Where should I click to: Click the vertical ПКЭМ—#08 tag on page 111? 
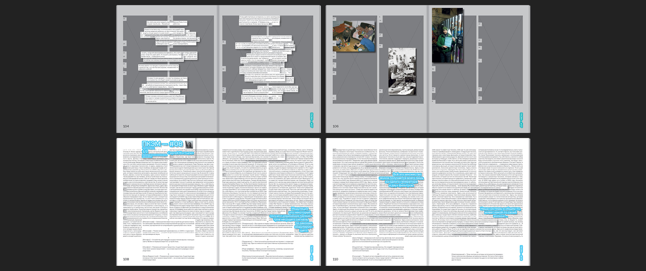521,253
